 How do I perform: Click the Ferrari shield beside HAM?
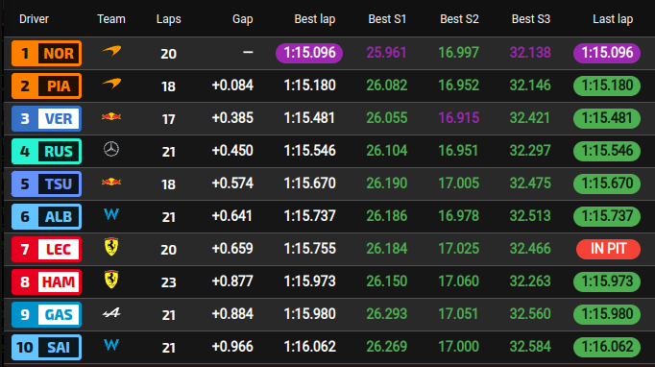point(111,280)
